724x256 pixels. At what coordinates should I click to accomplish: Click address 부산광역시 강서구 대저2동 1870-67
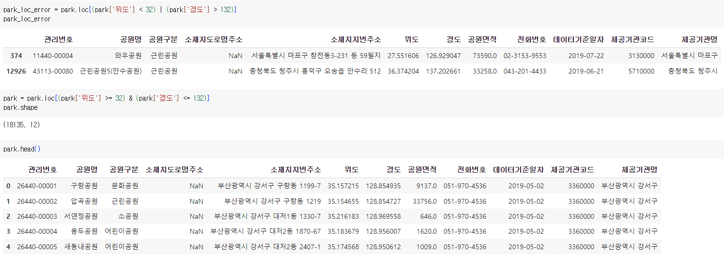point(266,231)
